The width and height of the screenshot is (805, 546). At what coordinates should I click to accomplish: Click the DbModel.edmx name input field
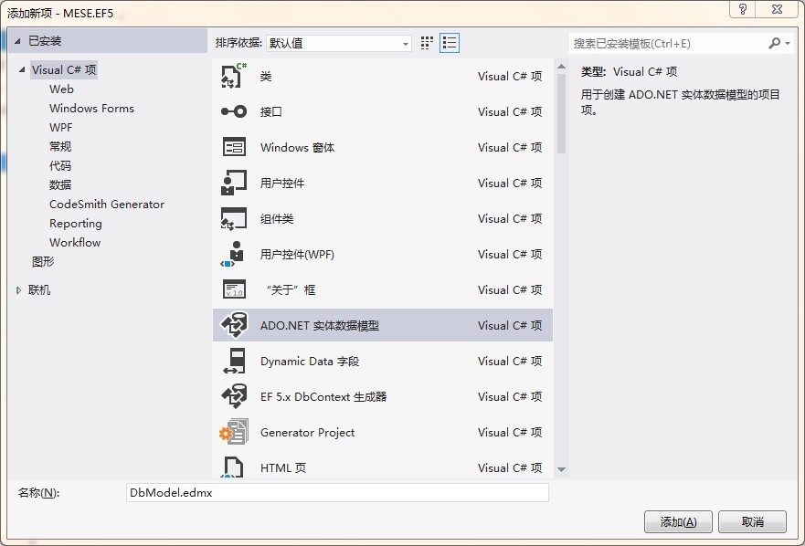pos(338,492)
